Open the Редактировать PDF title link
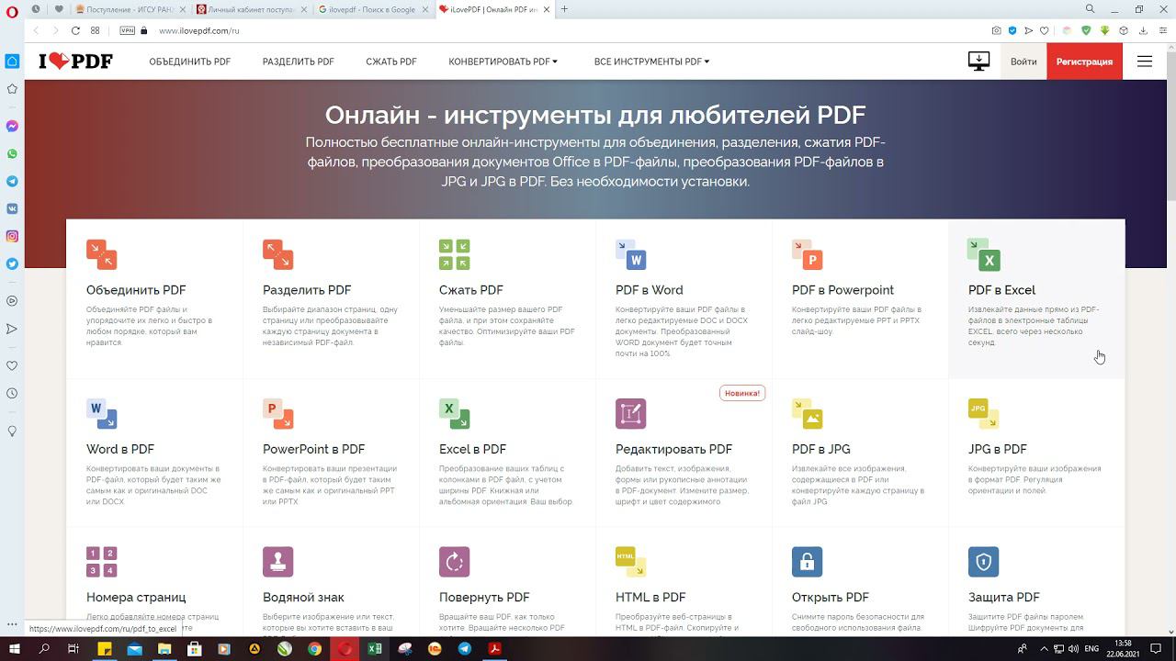1176x661 pixels. coord(673,449)
